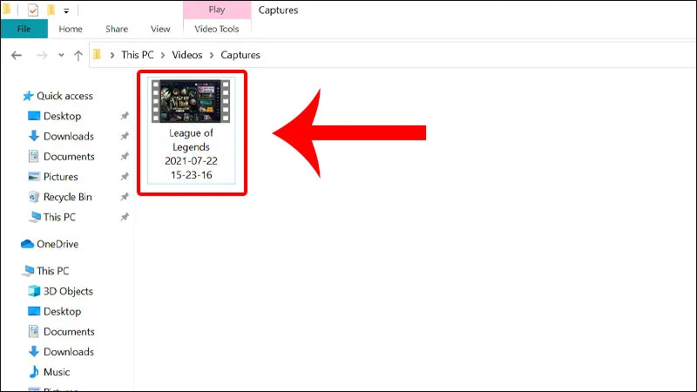The width and height of the screenshot is (697, 392).
Task: Select OneDrive in navigation pane
Action: pos(58,244)
